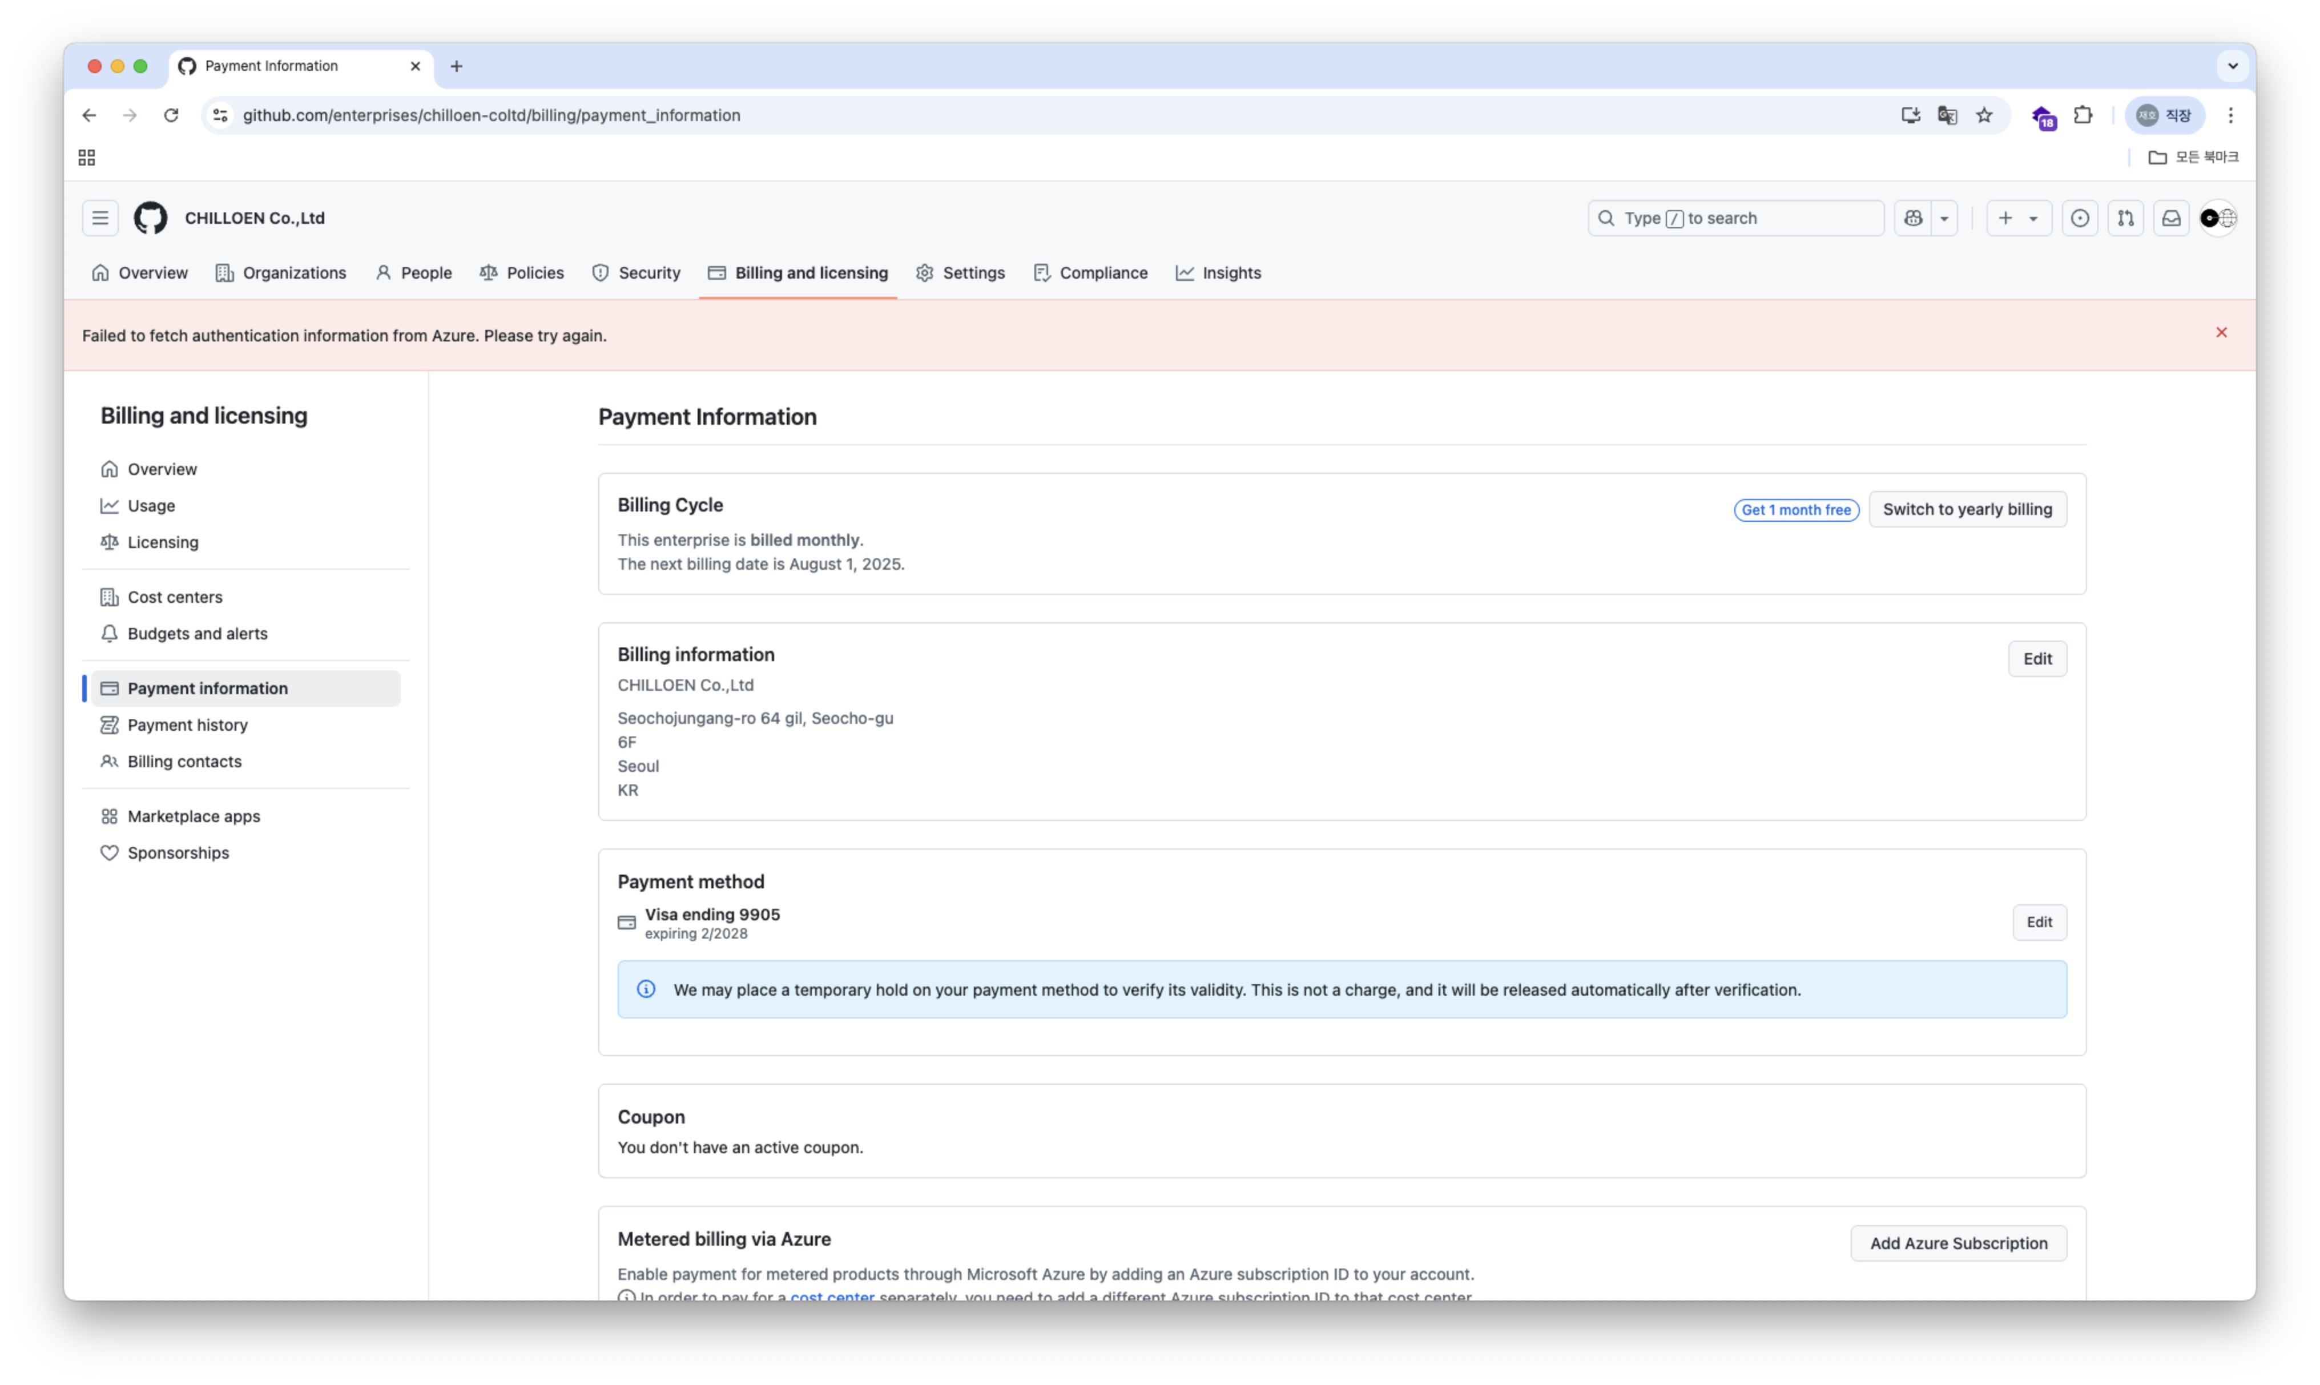This screenshot has height=1385, width=2320.
Task: Select Overview in the billing sidebar
Action: [245, 469]
